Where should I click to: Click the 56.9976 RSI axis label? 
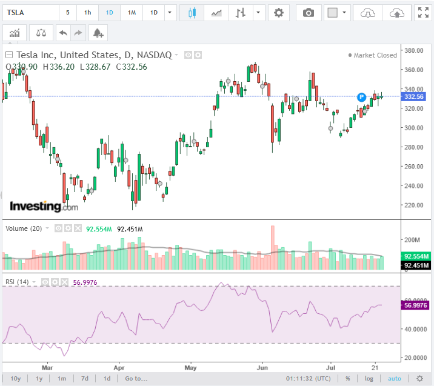tap(415, 305)
